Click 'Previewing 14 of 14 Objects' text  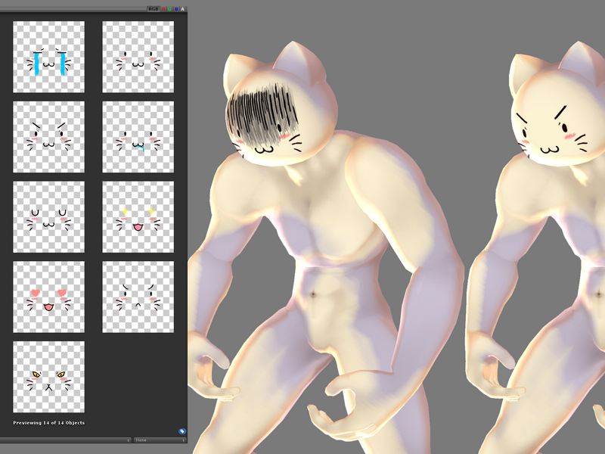point(49,423)
